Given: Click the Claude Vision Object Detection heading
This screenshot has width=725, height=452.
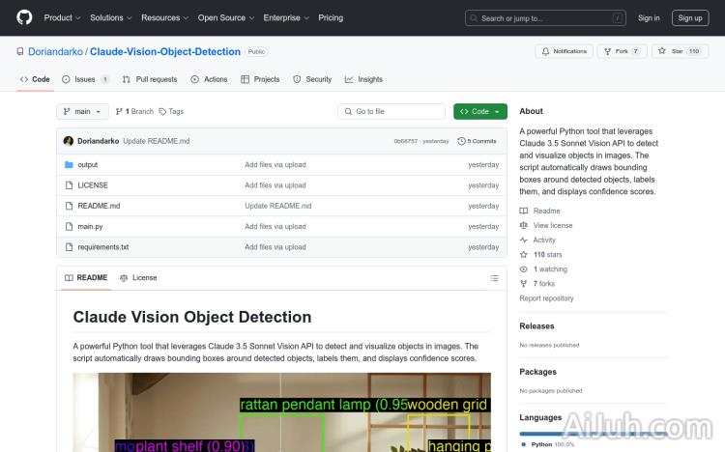Looking at the screenshot, I should (192, 317).
